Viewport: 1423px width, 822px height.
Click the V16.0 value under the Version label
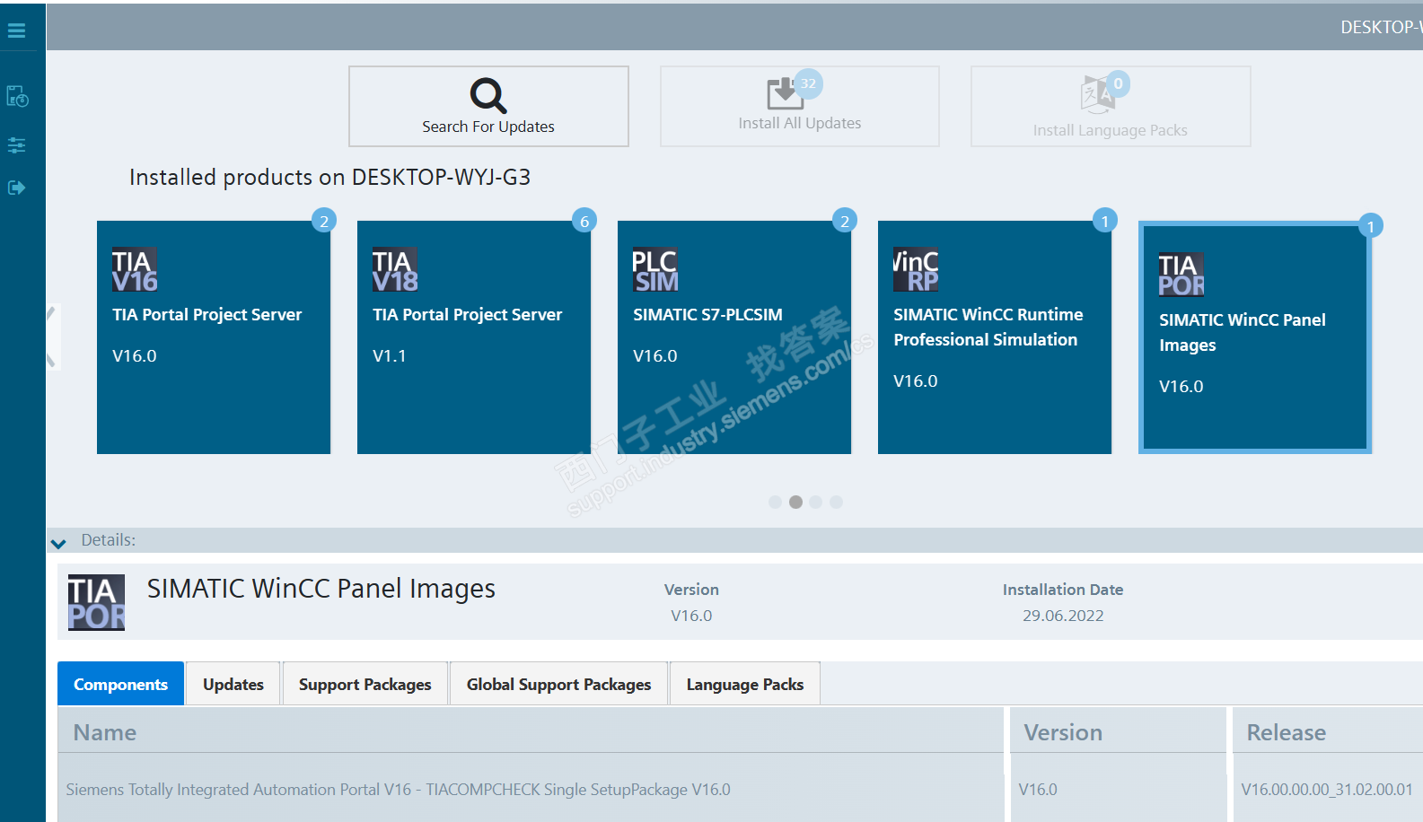click(x=691, y=616)
